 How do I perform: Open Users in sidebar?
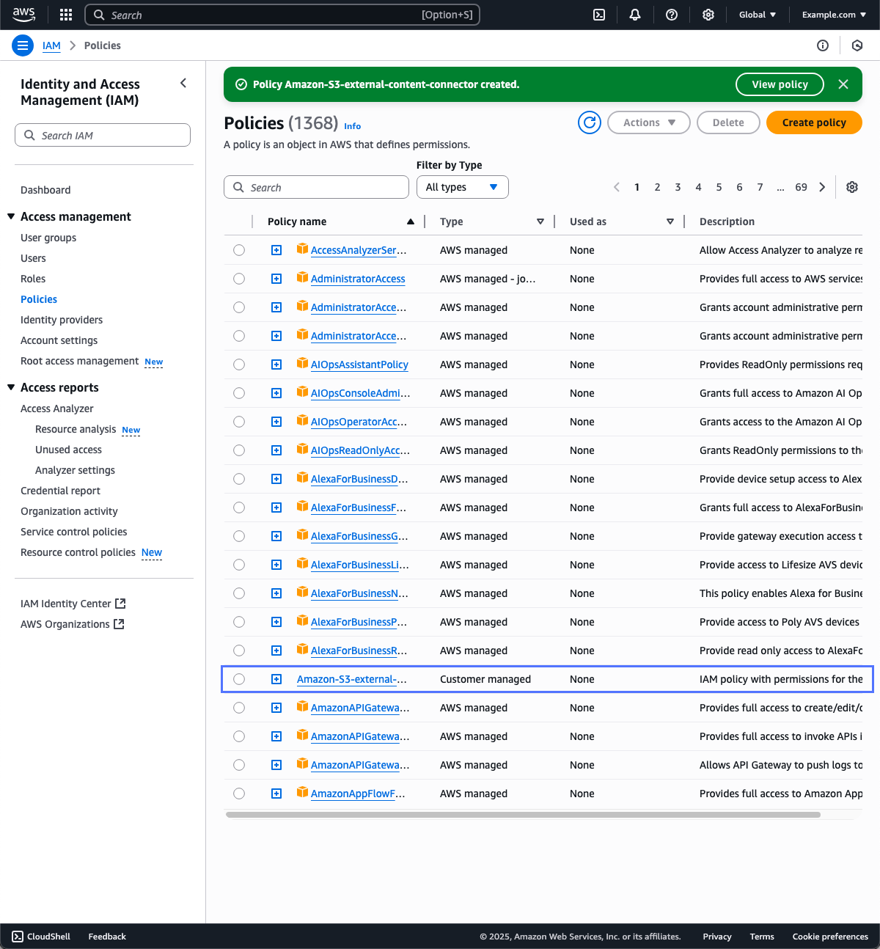point(33,258)
